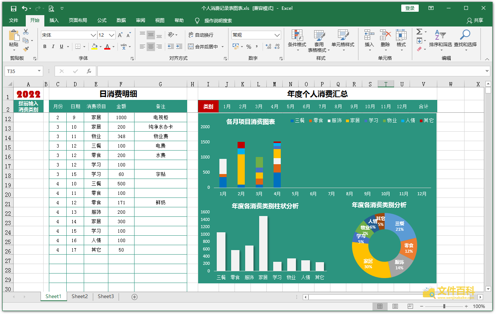Switch to the 页面布局 Page Layout tab
Image resolution: width=496 pixels, height=314 pixels.
point(78,20)
